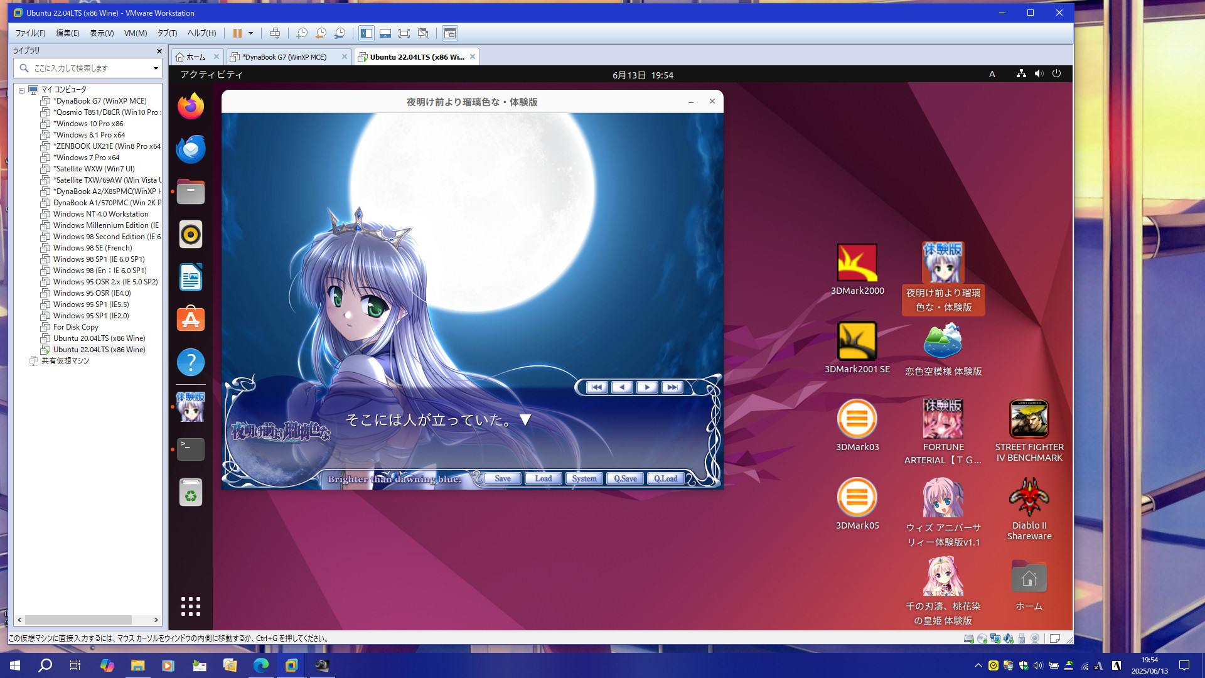Open the 3DMark2001 SE desktop icon

857,348
